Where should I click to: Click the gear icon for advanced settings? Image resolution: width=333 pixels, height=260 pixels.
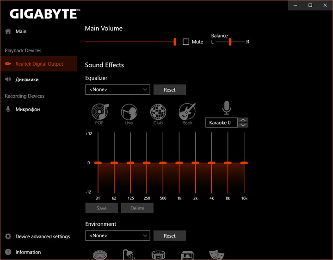(x=8, y=236)
